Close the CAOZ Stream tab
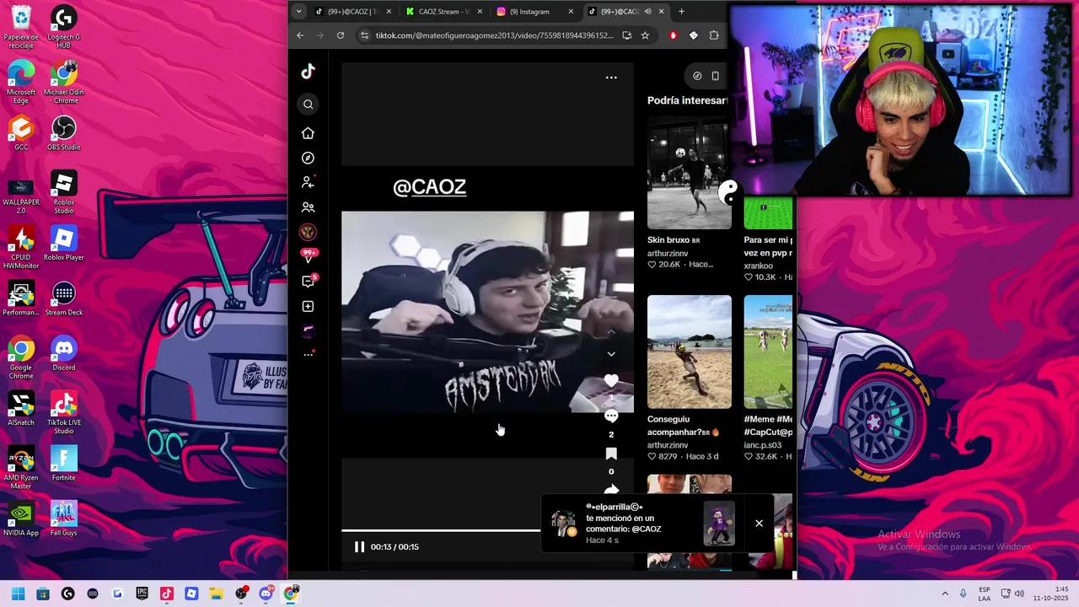 (480, 12)
